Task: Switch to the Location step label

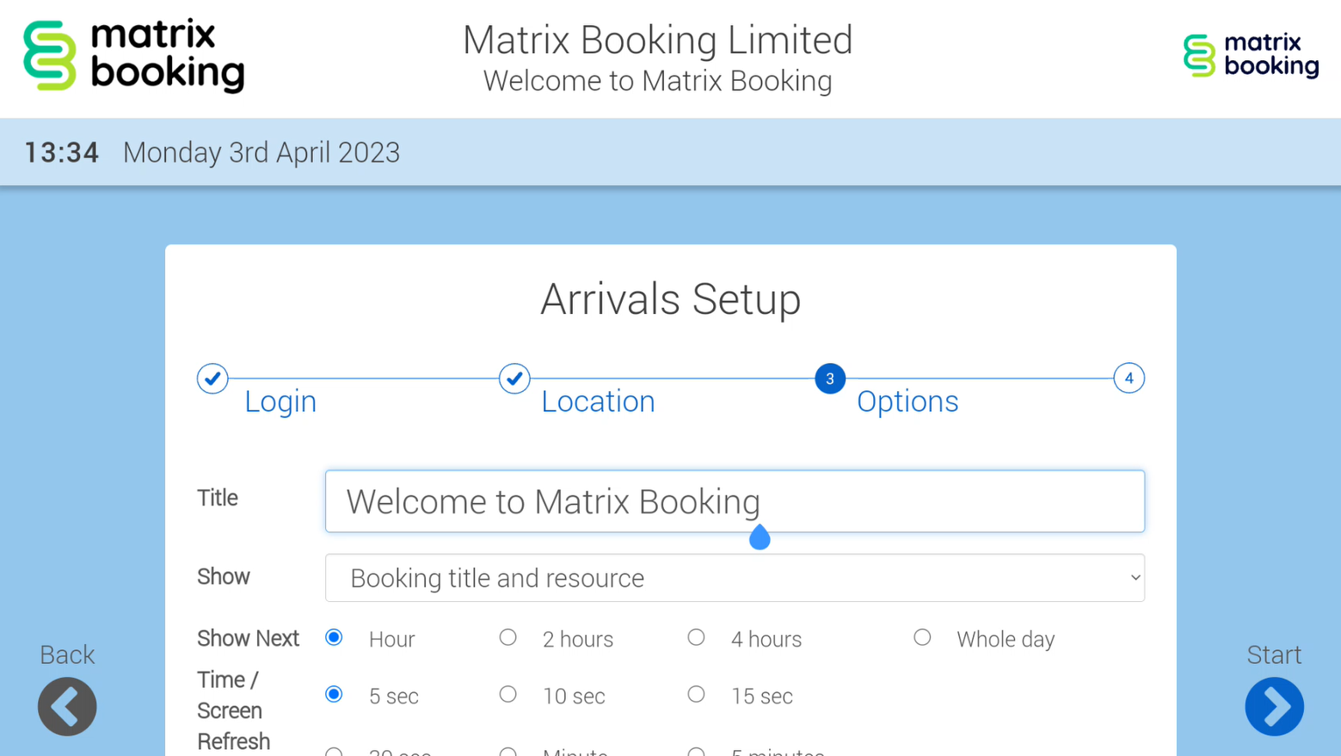Action: pyautogui.click(x=598, y=402)
